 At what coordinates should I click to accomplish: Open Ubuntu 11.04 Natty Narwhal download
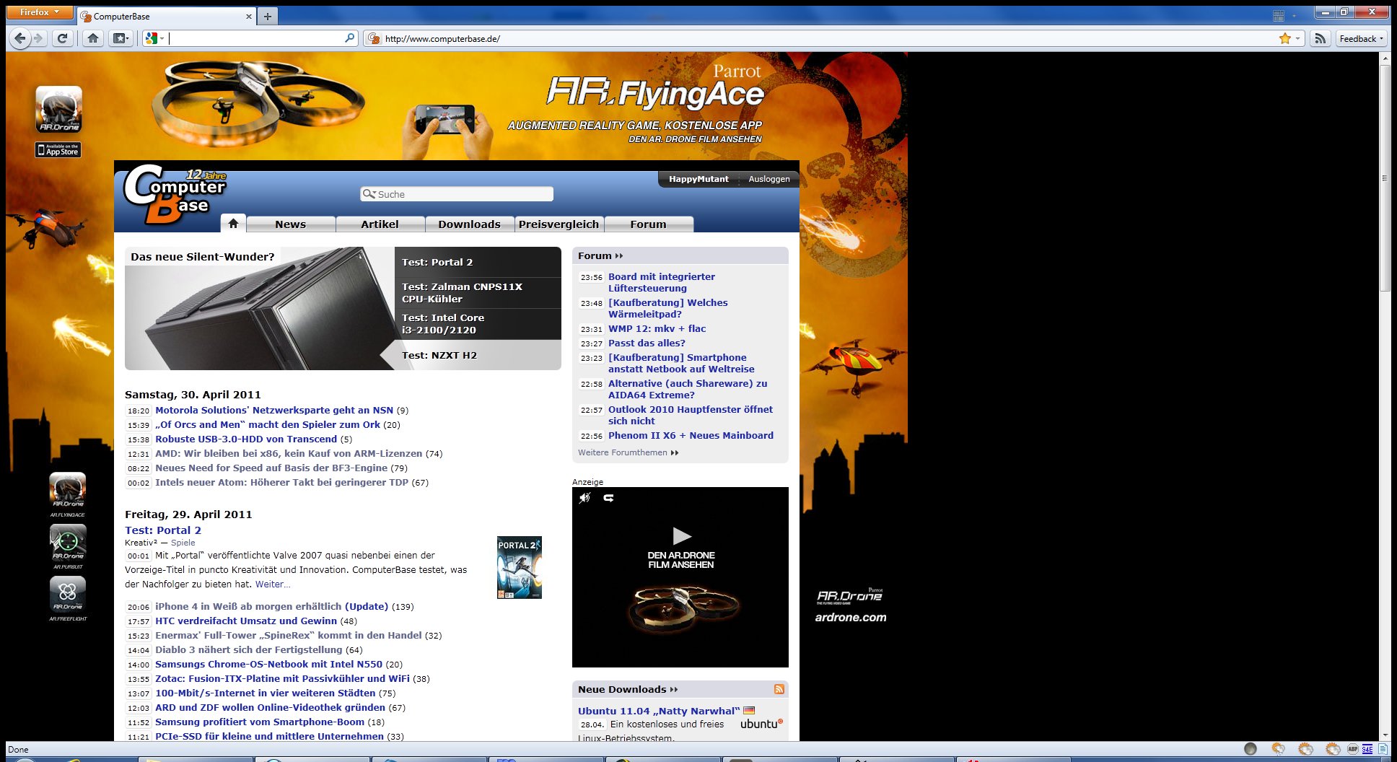click(659, 711)
